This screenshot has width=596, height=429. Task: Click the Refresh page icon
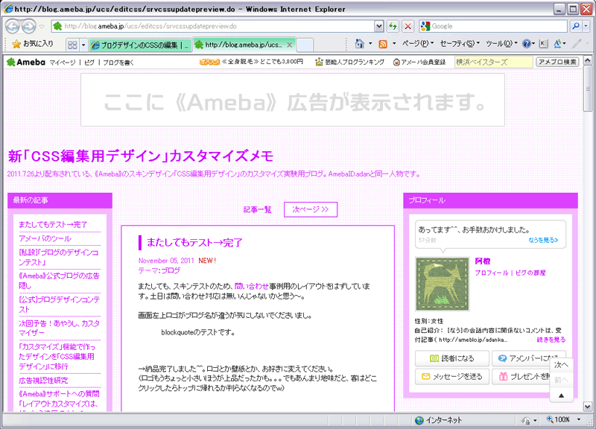pyautogui.click(x=393, y=26)
